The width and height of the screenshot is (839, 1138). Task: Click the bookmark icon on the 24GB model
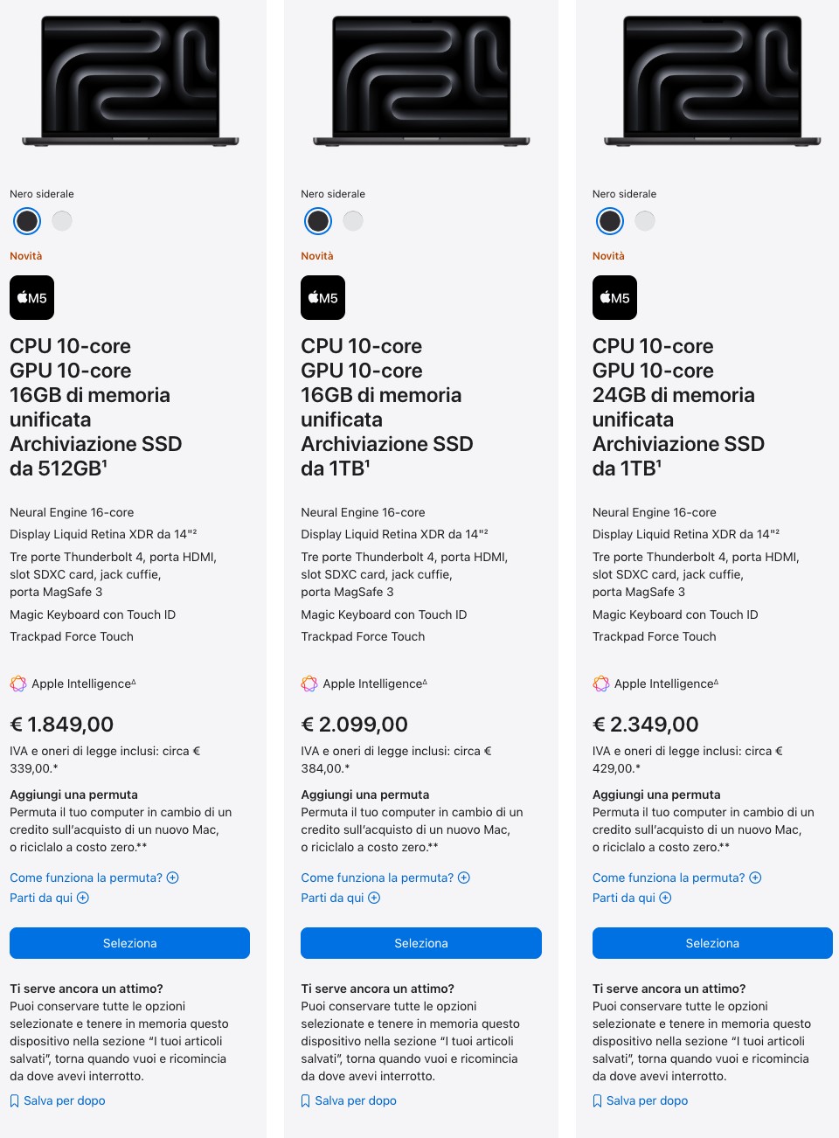click(x=597, y=1101)
